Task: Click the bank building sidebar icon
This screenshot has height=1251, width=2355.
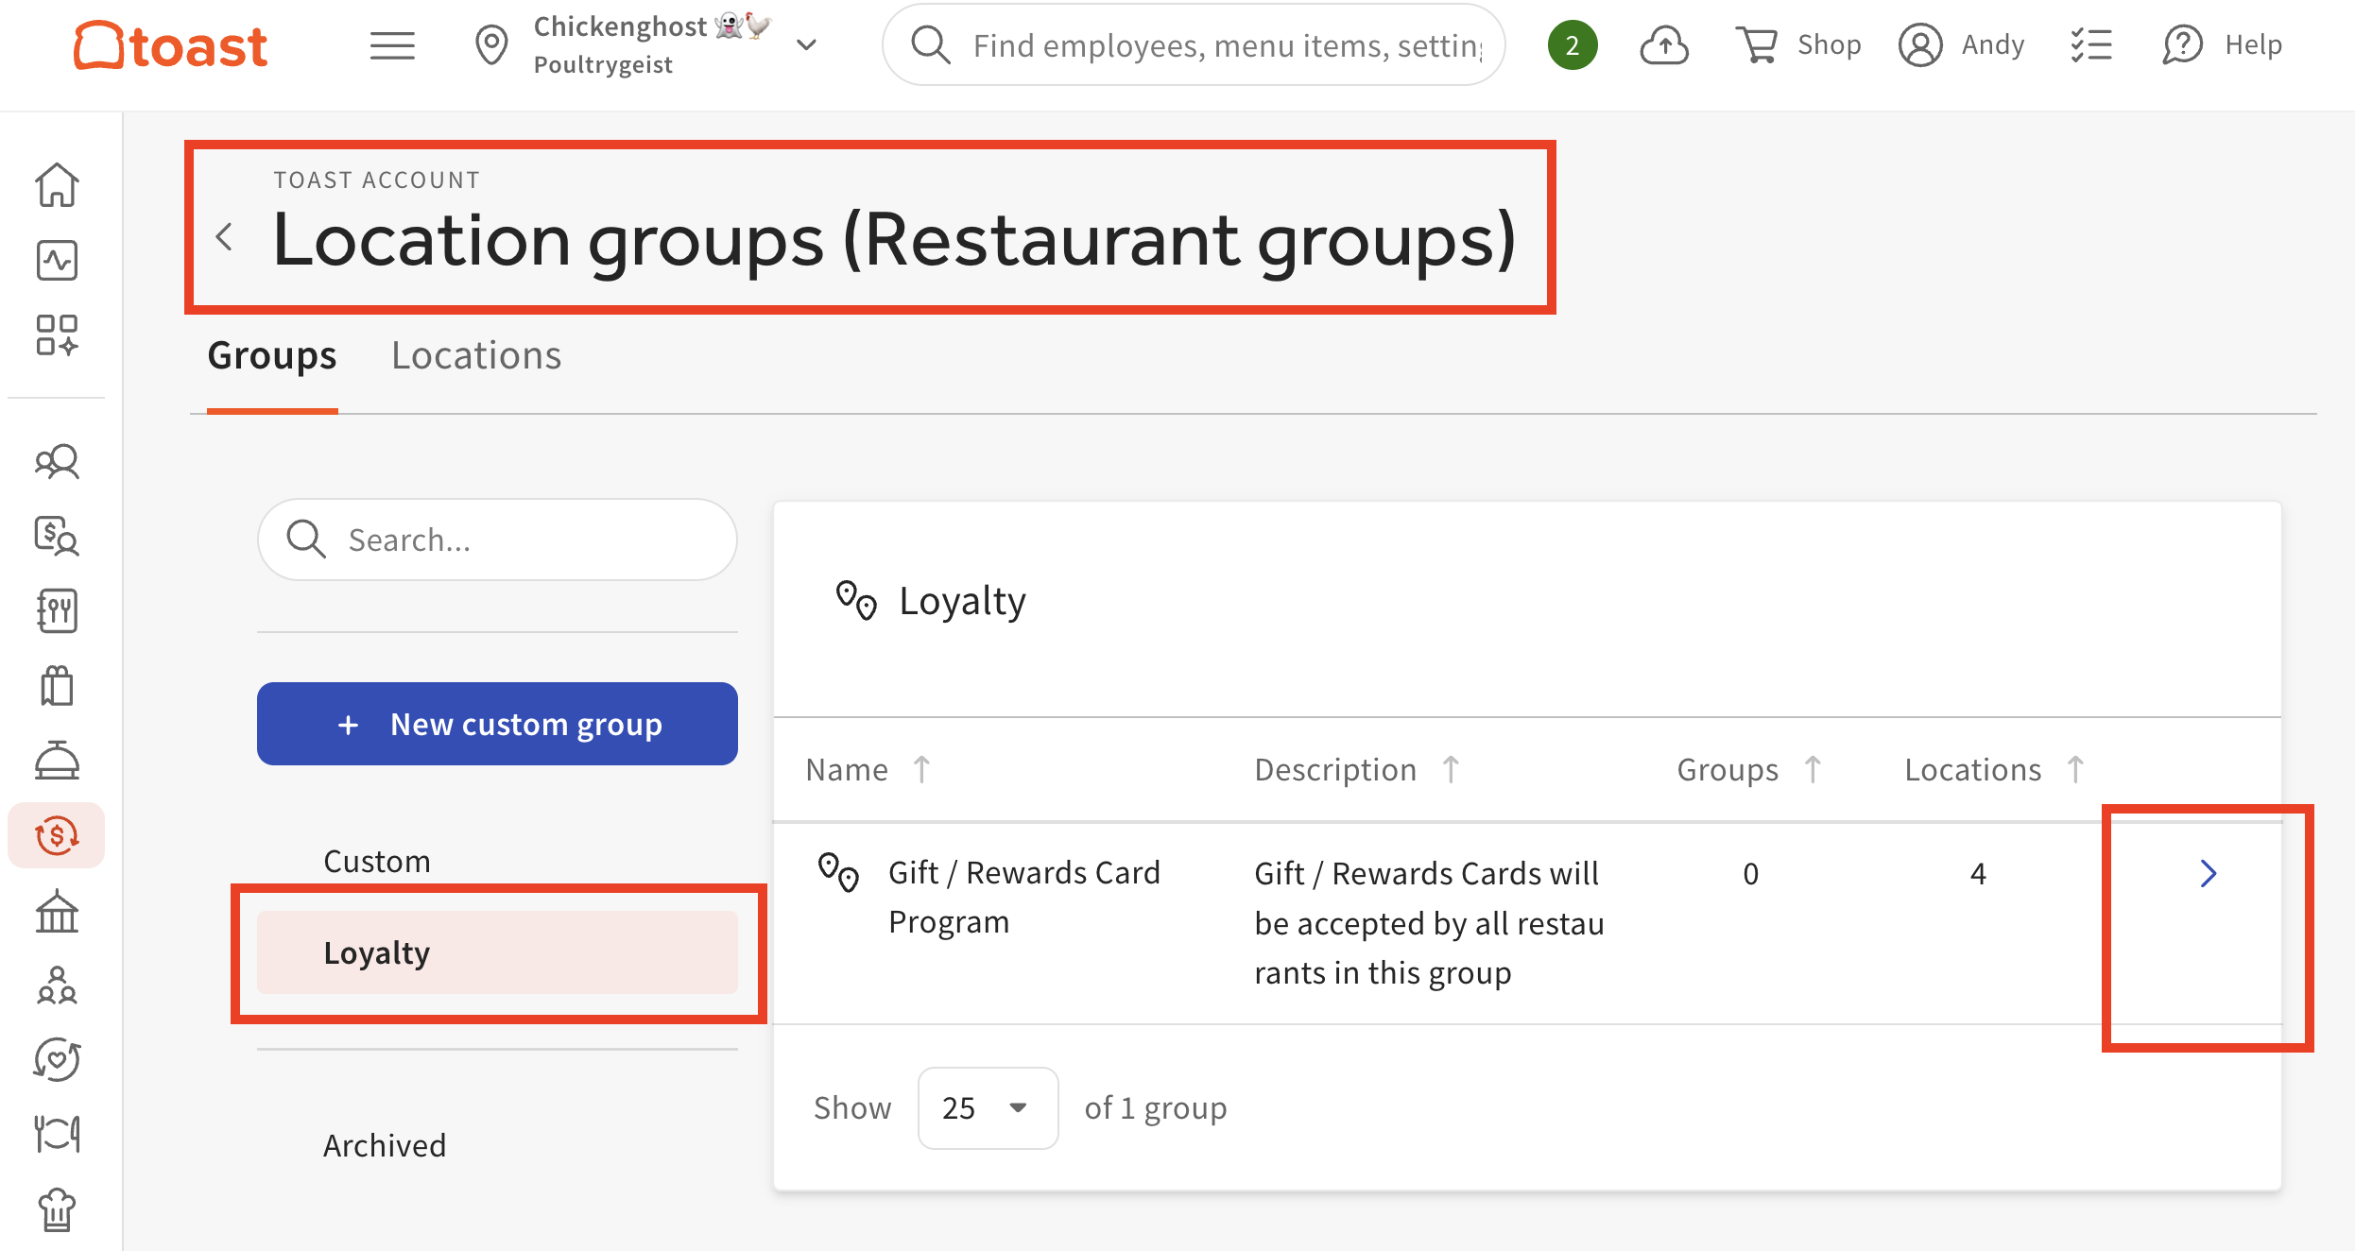Action: (57, 912)
